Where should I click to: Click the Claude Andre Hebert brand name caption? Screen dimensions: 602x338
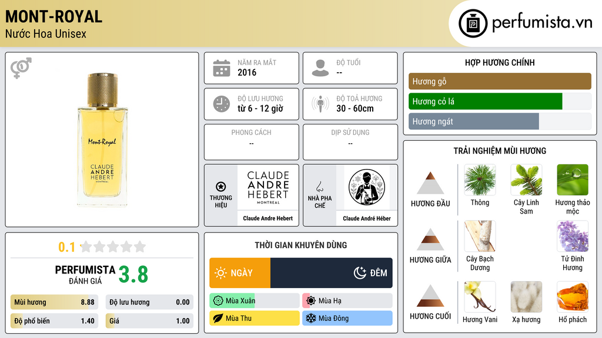coord(268,218)
